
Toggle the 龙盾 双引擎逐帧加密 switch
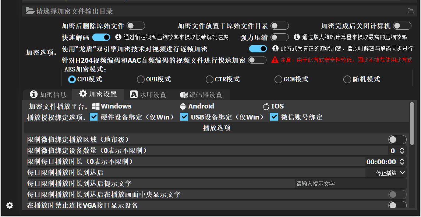[258, 48]
